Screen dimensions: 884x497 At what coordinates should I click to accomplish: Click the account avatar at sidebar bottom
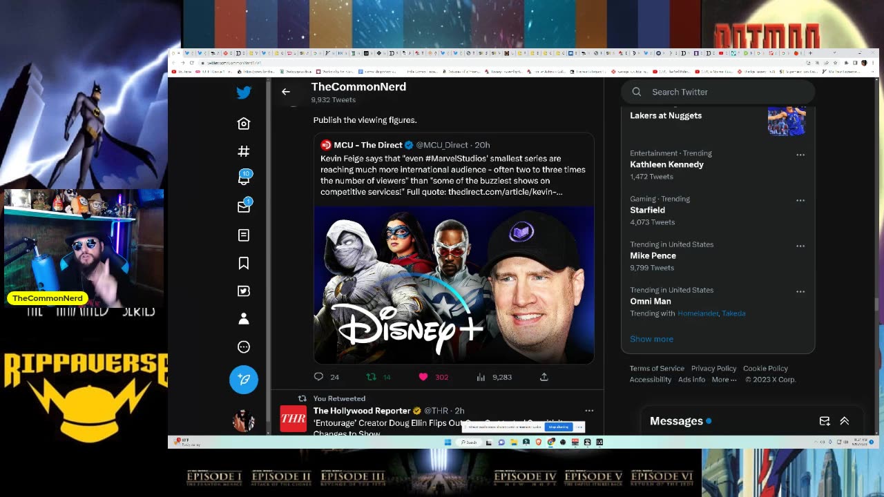click(244, 420)
